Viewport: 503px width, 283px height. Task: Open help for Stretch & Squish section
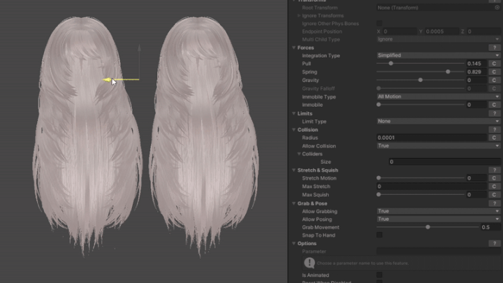coord(494,170)
